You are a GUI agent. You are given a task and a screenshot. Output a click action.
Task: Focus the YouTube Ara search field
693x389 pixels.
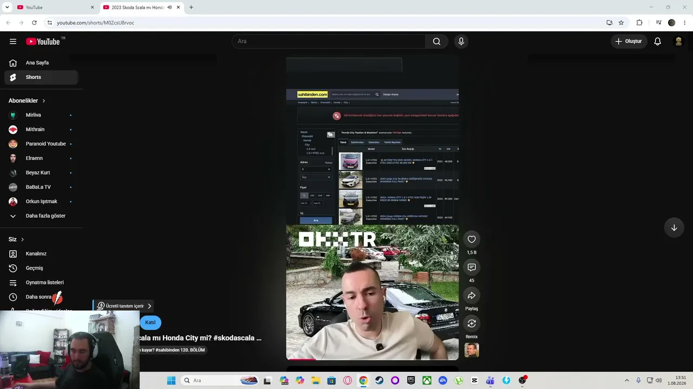point(329,42)
